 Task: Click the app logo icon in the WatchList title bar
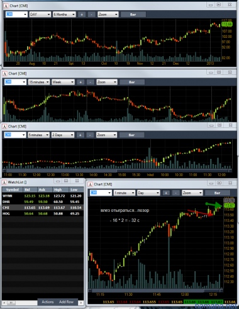(x=4, y=182)
